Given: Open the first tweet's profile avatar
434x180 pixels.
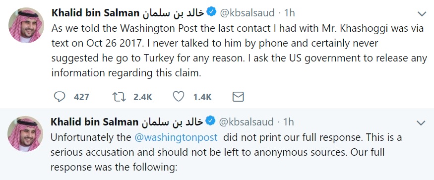Looking at the screenshot, I should [26, 25].
